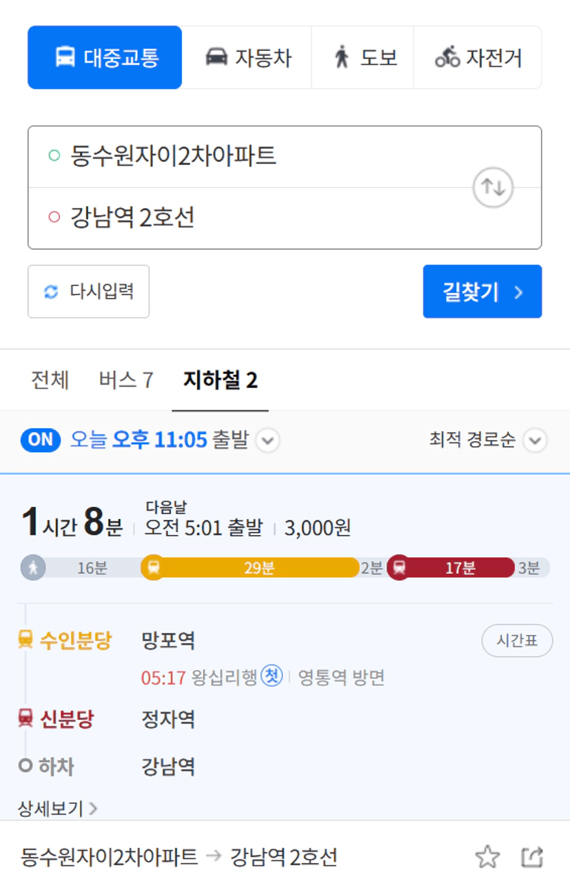Open the 최적 경로순 sort dropdown
Screen dimensions: 570x879
tap(488, 440)
